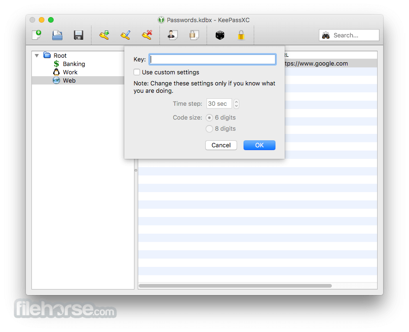Click the green zoom window button

(x=51, y=20)
